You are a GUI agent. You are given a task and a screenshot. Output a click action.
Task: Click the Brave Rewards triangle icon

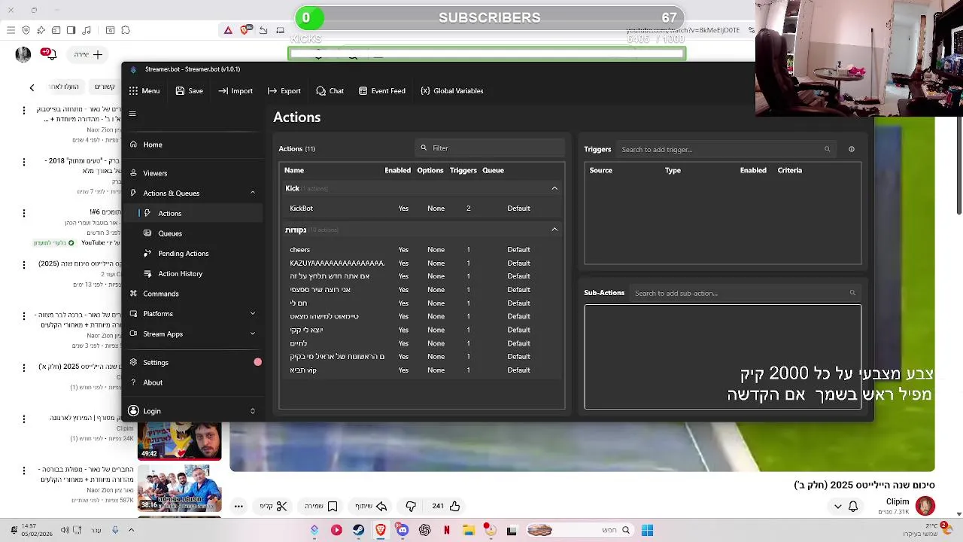(228, 30)
